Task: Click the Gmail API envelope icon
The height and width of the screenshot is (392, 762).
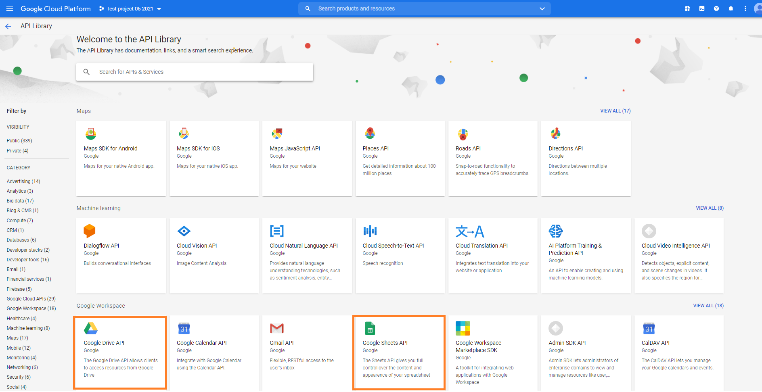Action: click(x=277, y=329)
